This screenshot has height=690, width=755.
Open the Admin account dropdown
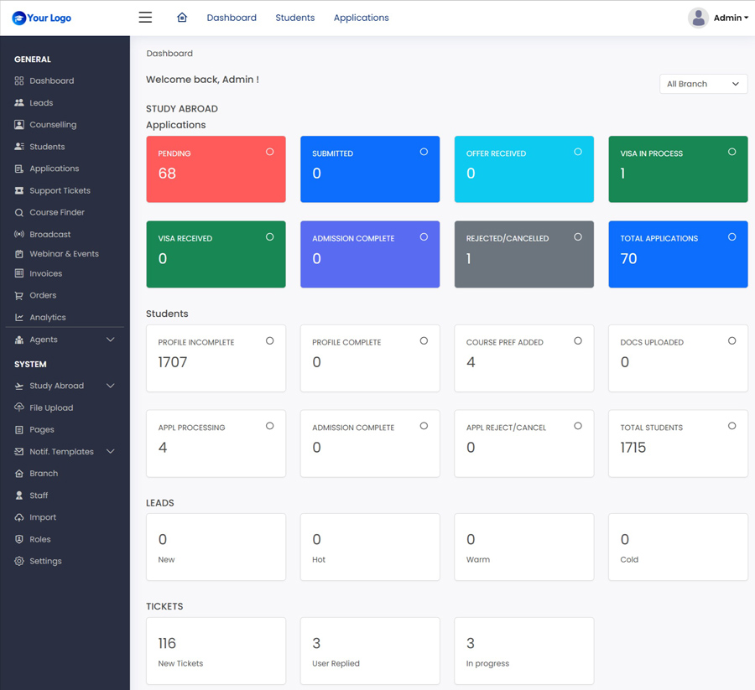click(731, 18)
